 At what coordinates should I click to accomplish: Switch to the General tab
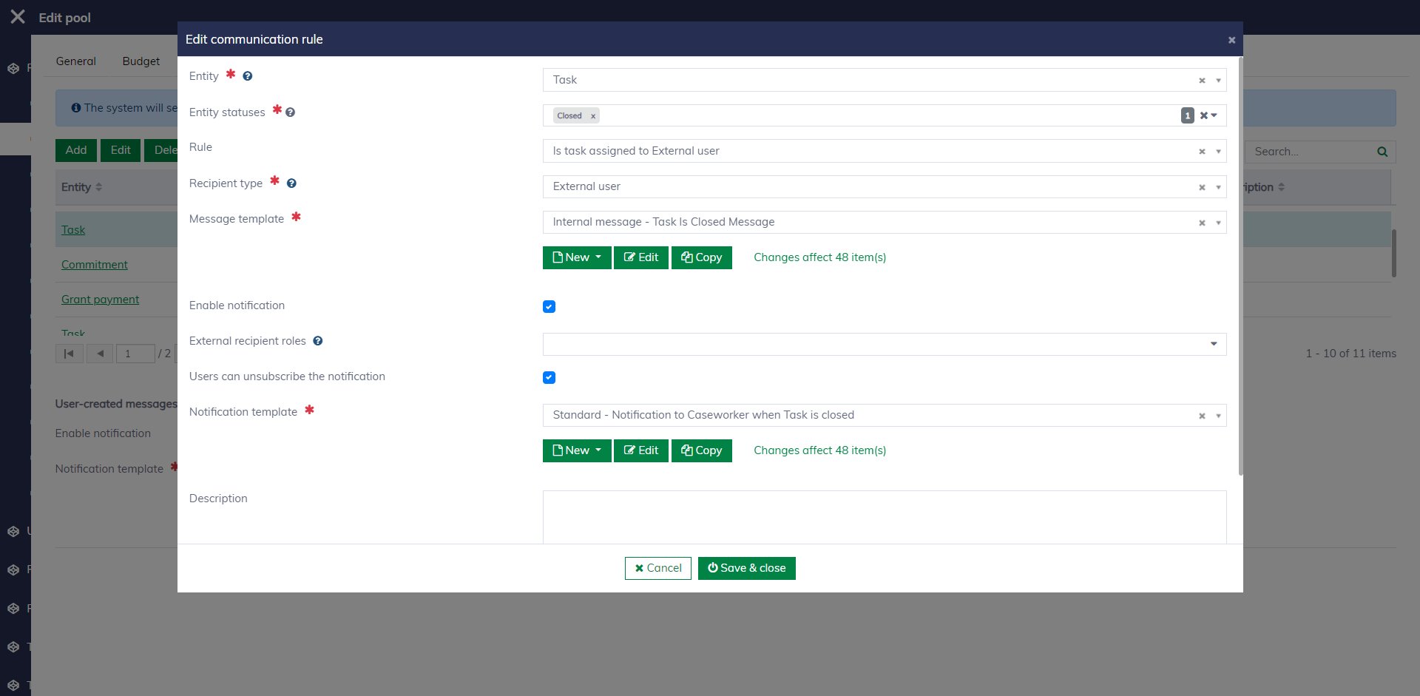[75, 61]
